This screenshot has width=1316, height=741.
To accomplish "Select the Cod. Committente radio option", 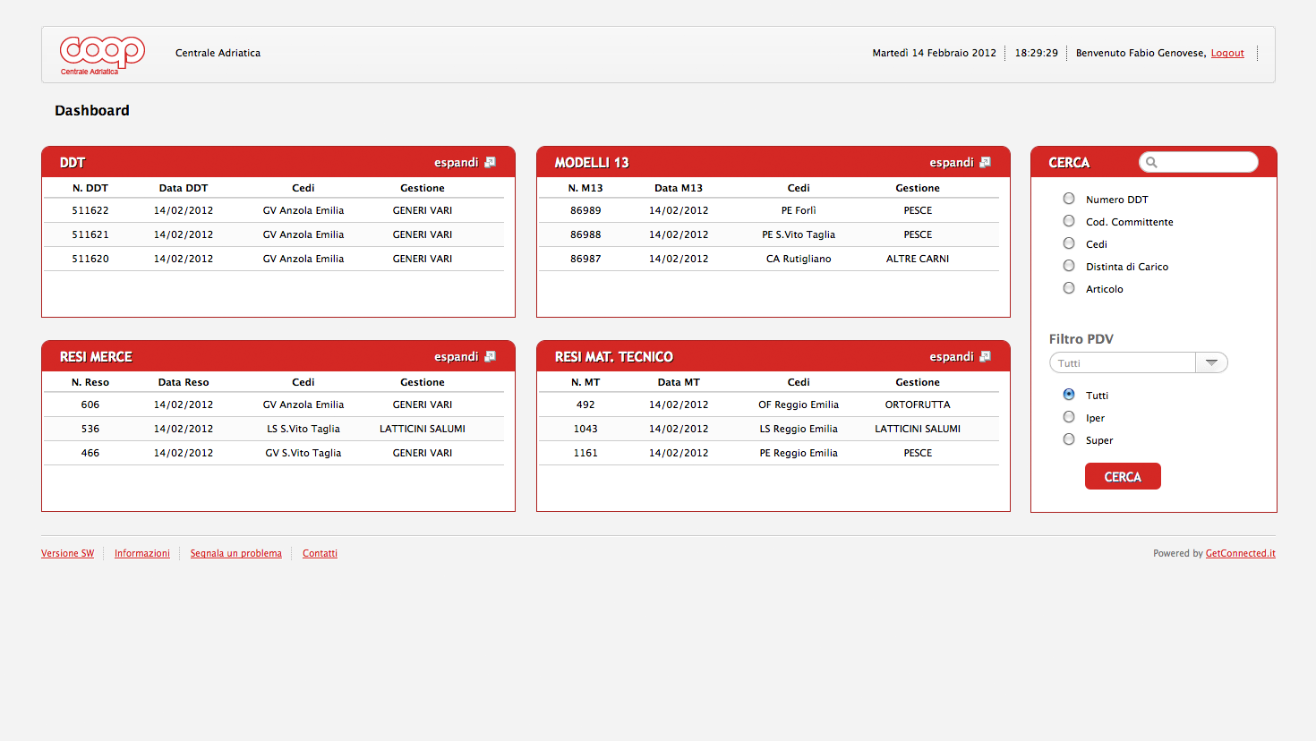I will 1069,221.
